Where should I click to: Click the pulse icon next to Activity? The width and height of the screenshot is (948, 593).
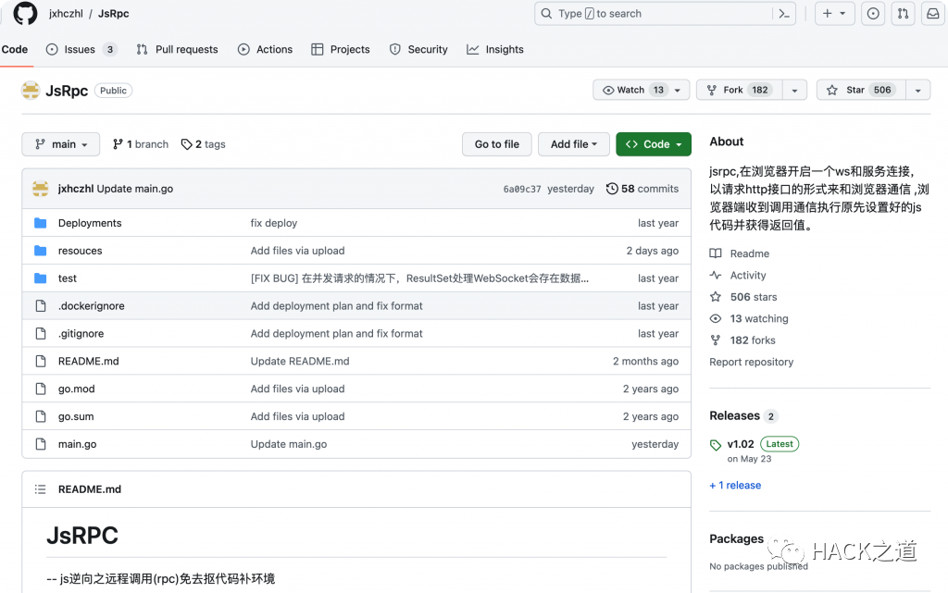pos(716,276)
